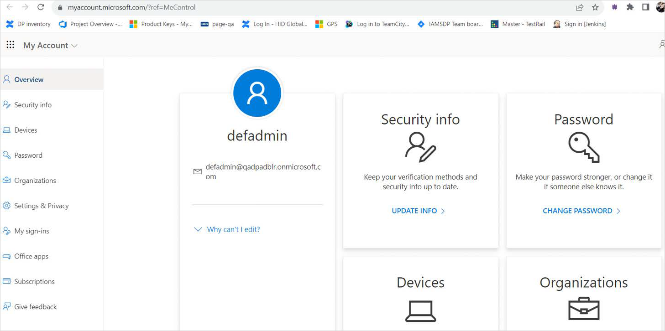Select Settings & Privacy in sidebar
The width and height of the screenshot is (665, 331).
coord(41,206)
